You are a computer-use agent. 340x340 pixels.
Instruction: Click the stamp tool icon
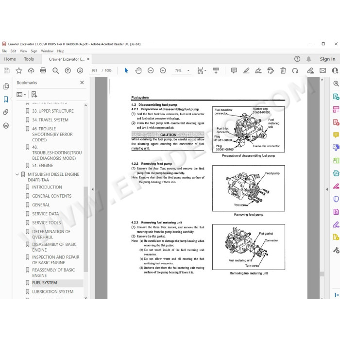click(271, 70)
